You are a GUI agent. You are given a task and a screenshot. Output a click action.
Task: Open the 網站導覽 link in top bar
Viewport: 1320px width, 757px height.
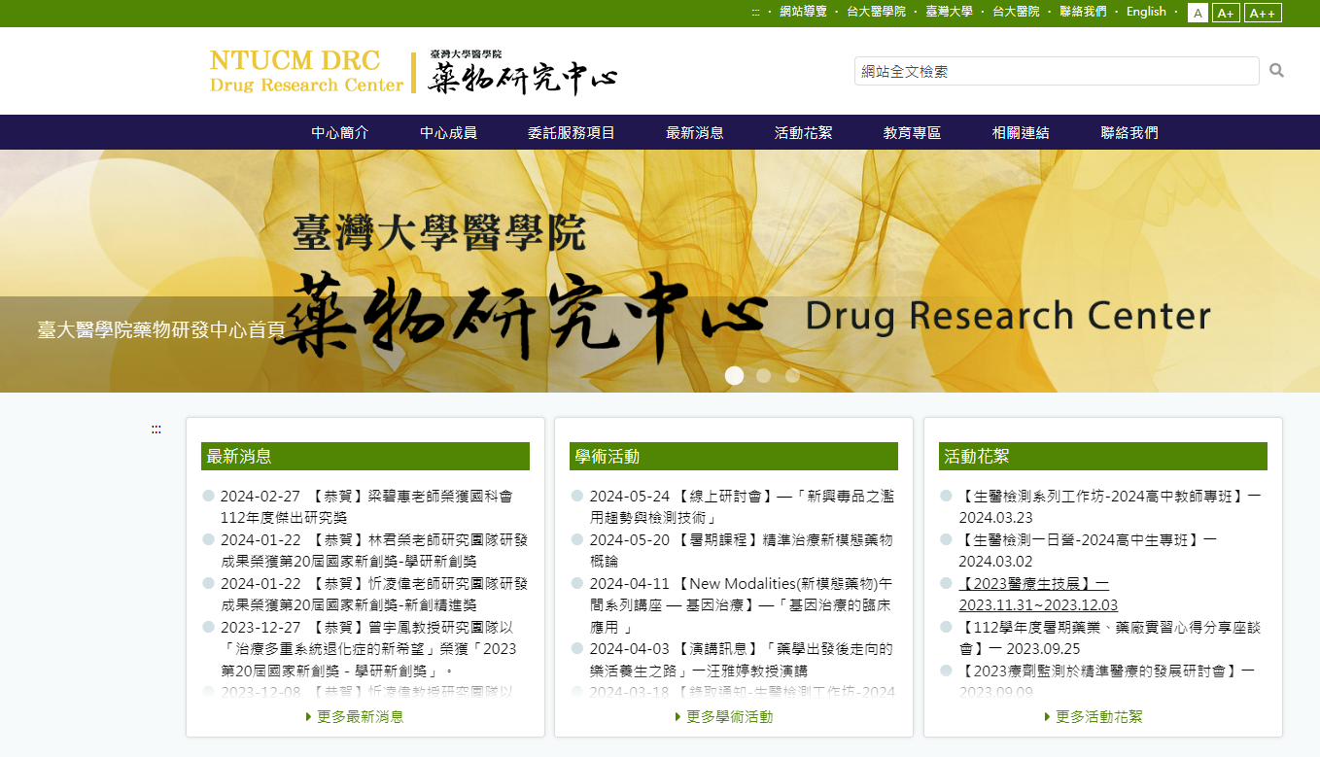(803, 12)
